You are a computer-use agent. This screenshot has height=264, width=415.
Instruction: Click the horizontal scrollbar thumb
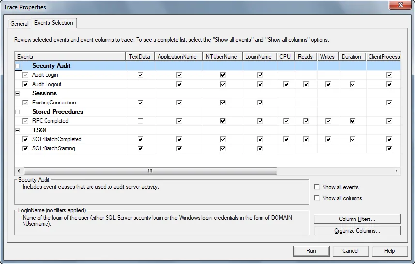point(150,171)
